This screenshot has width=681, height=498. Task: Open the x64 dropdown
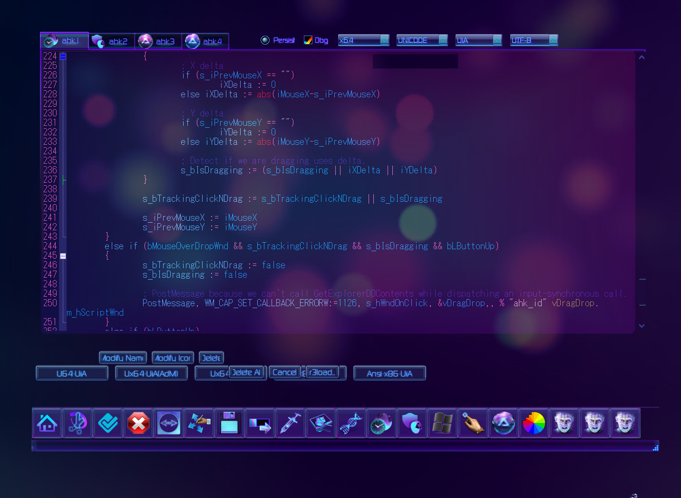[x=384, y=40]
